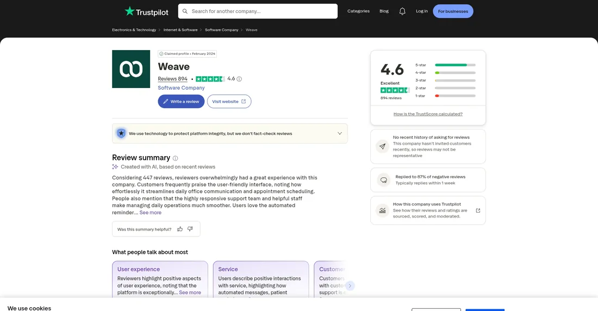This screenshot has height=311, width=598.
Task: Expand the platform integrity notice chevron
Action: click(339, 133)
